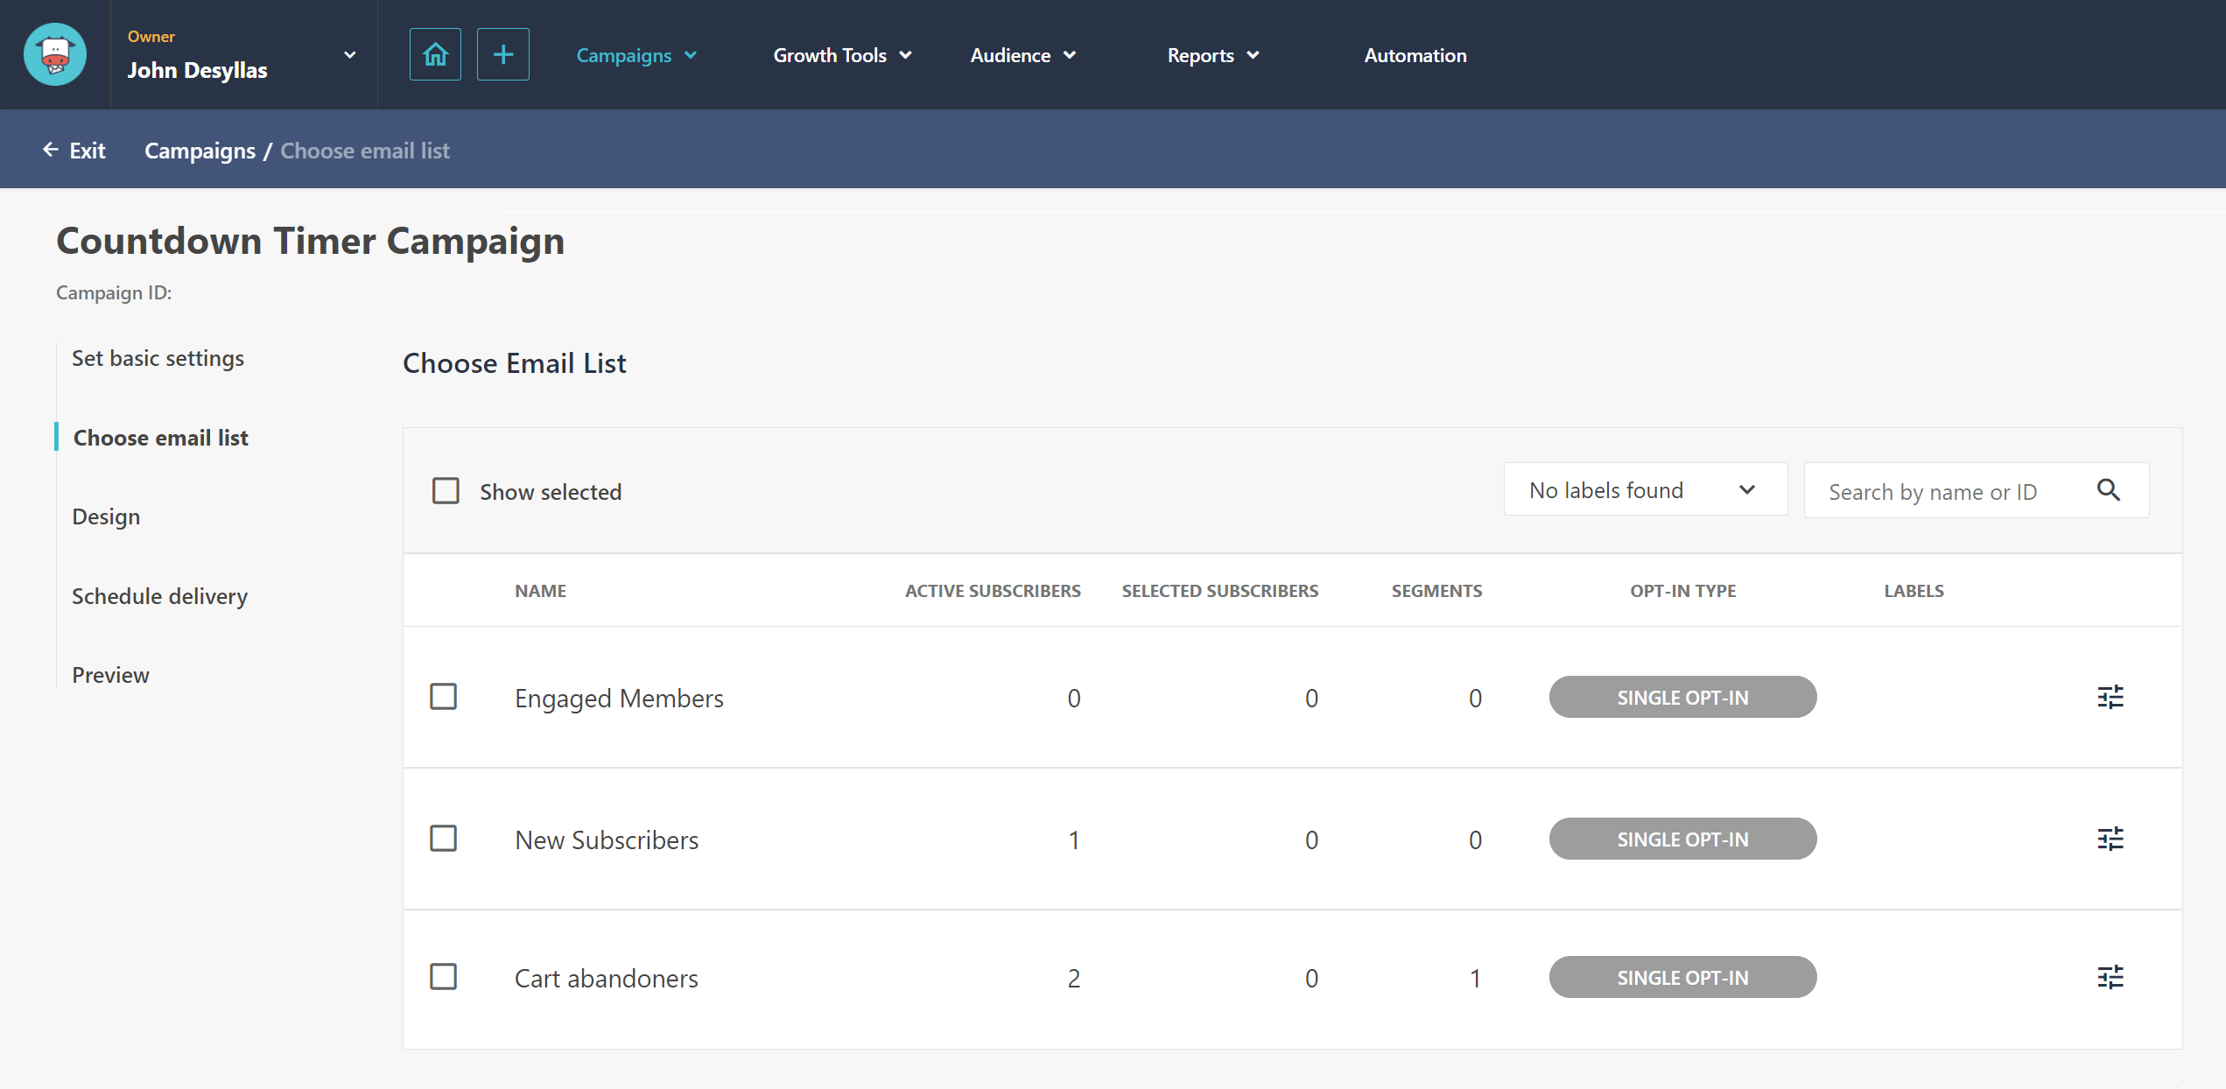Select the Automation menu item

(x=1414, y=55)
